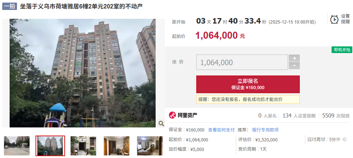Click the minus button to lower bid
Image resolution: width=353 pixels, height=158 pixels.
294,66
